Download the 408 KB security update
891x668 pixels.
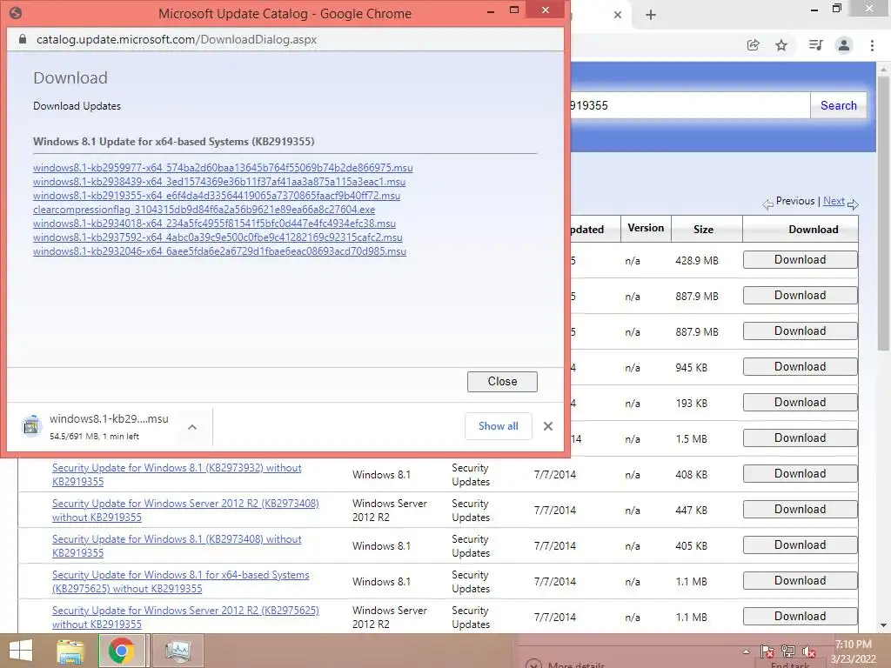click(x=801, y=474)
